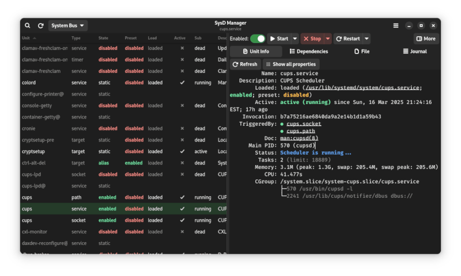The height and width of the screenshot is (276, 461).
Task: Click Show all properties button
Action: tap(291, 64)
